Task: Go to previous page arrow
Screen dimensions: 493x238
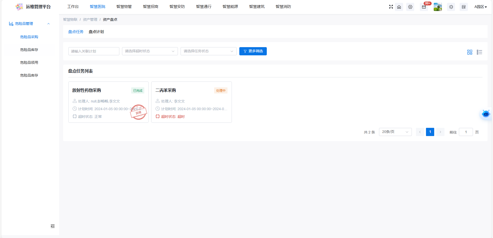Action: click(x=420, y=132)
